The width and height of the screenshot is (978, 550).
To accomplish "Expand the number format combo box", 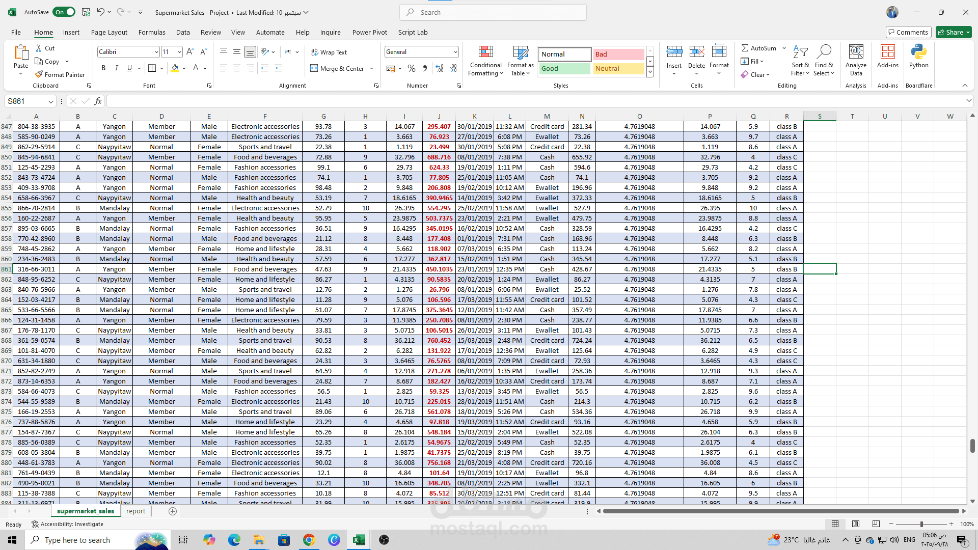I will pos(455,52).
